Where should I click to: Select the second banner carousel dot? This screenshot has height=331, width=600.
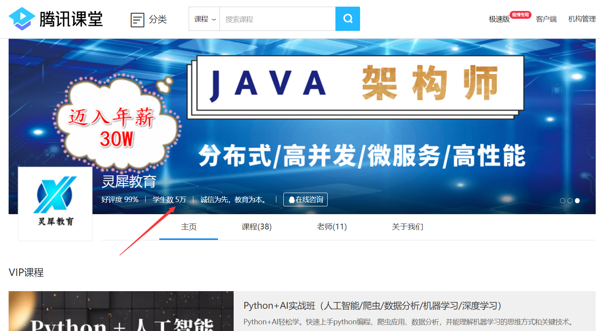click(570, 200)
